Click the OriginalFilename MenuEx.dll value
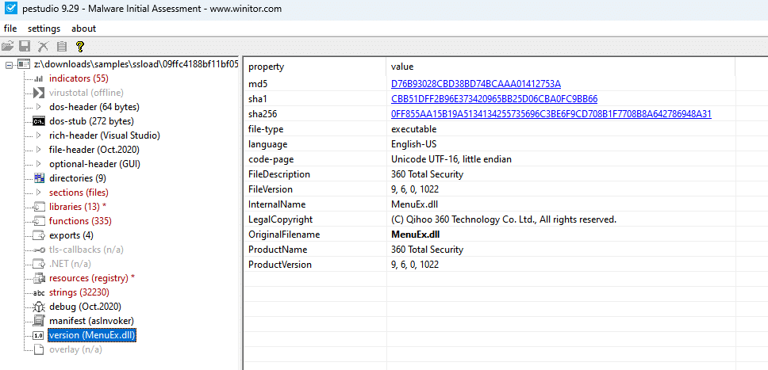The width and height of the screenshot is (768, 370). pyautogui.click(x=416, y=235)
